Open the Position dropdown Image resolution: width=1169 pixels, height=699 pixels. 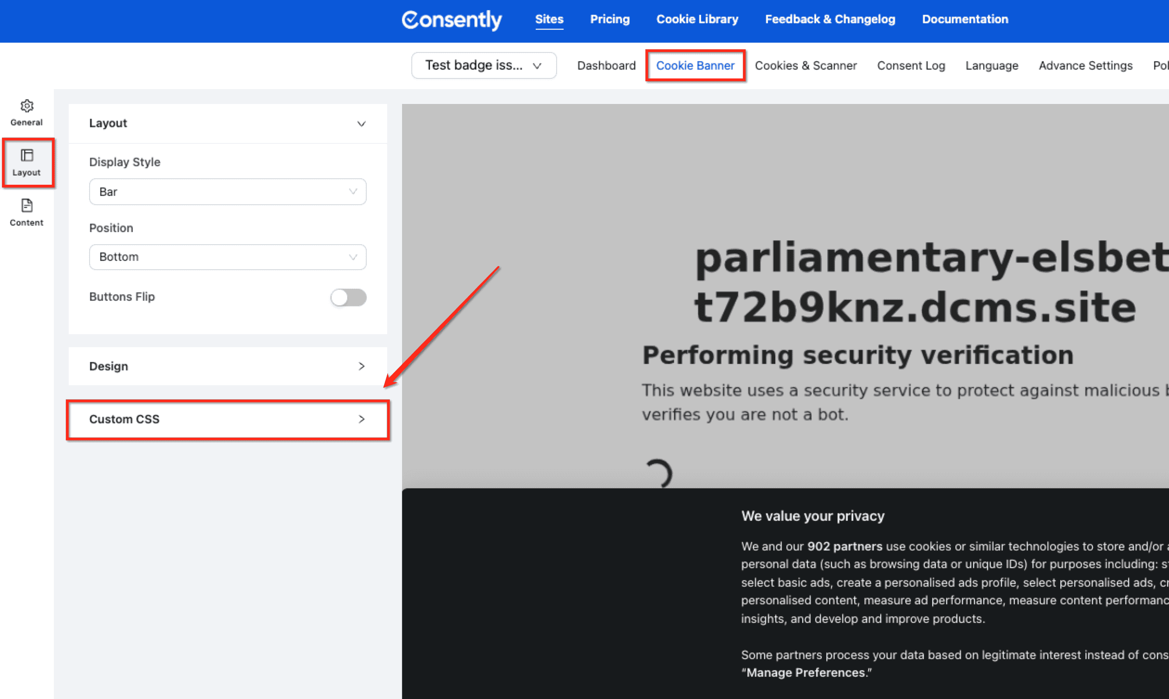pyautogui.click(x=227, y=257)
